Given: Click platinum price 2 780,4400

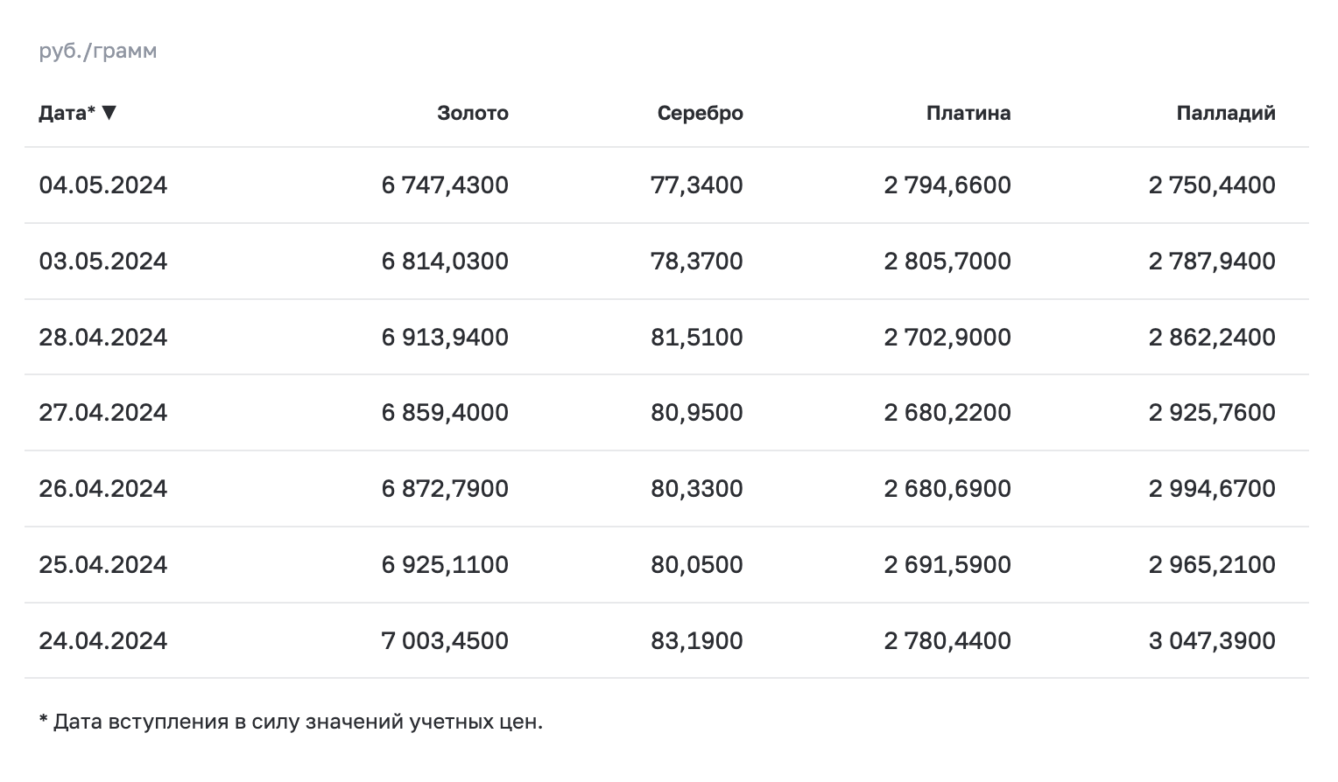Looking at the screenshot, I should (x=947, y=641).
